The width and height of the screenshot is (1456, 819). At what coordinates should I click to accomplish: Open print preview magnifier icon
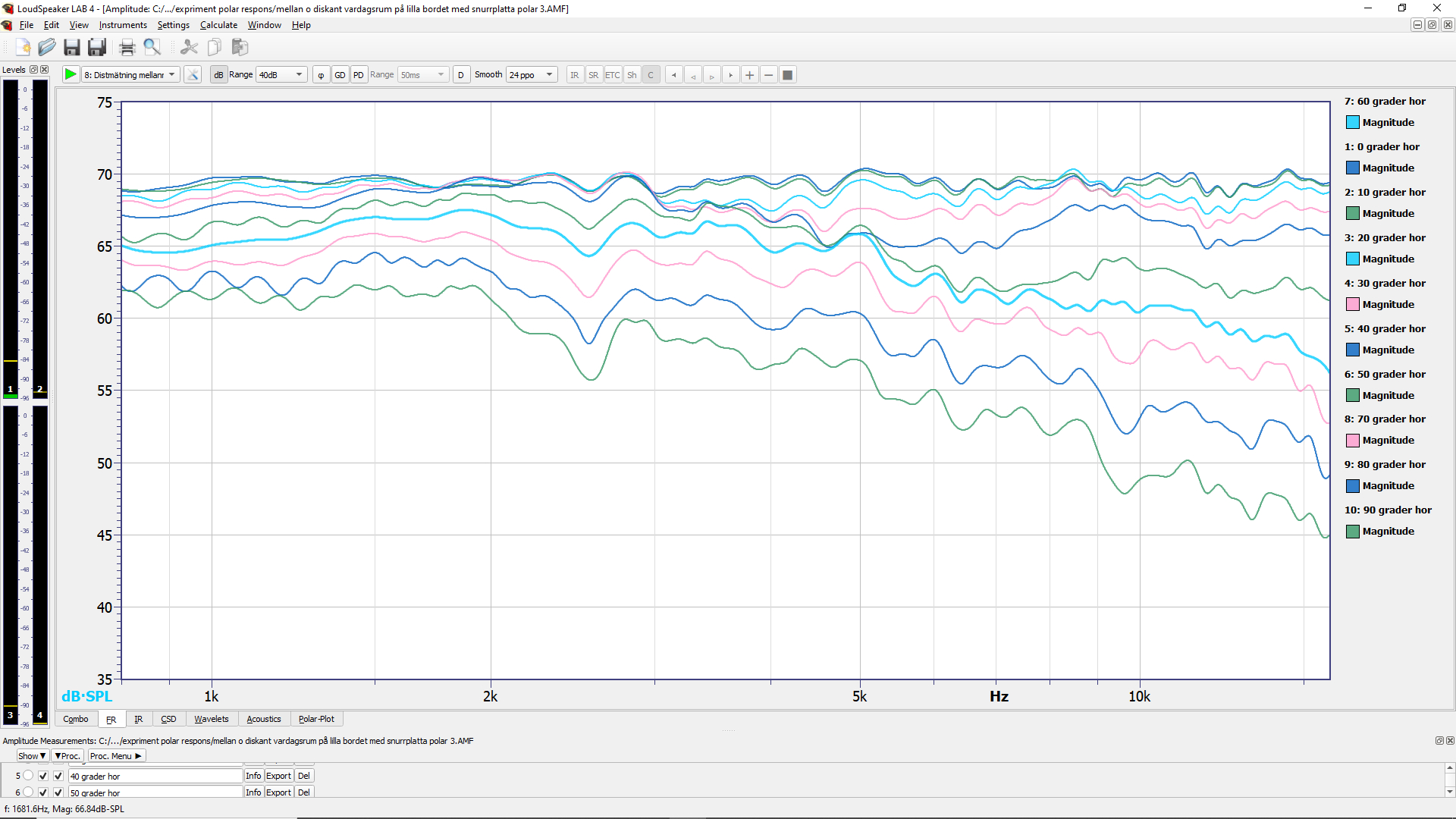[x=152, y=48]
